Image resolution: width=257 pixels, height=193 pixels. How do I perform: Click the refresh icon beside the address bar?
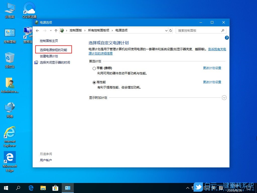tap(171, 30)
